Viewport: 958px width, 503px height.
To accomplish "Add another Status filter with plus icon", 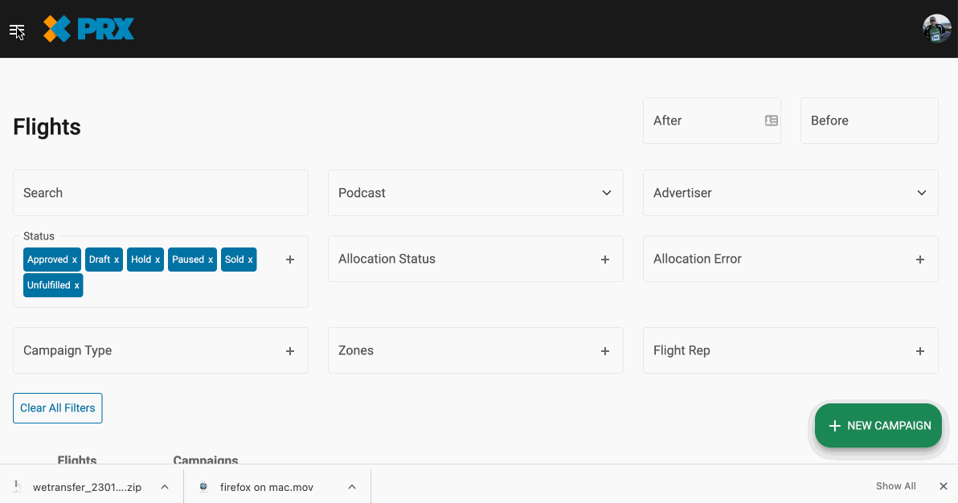I will tap(290, 260).
